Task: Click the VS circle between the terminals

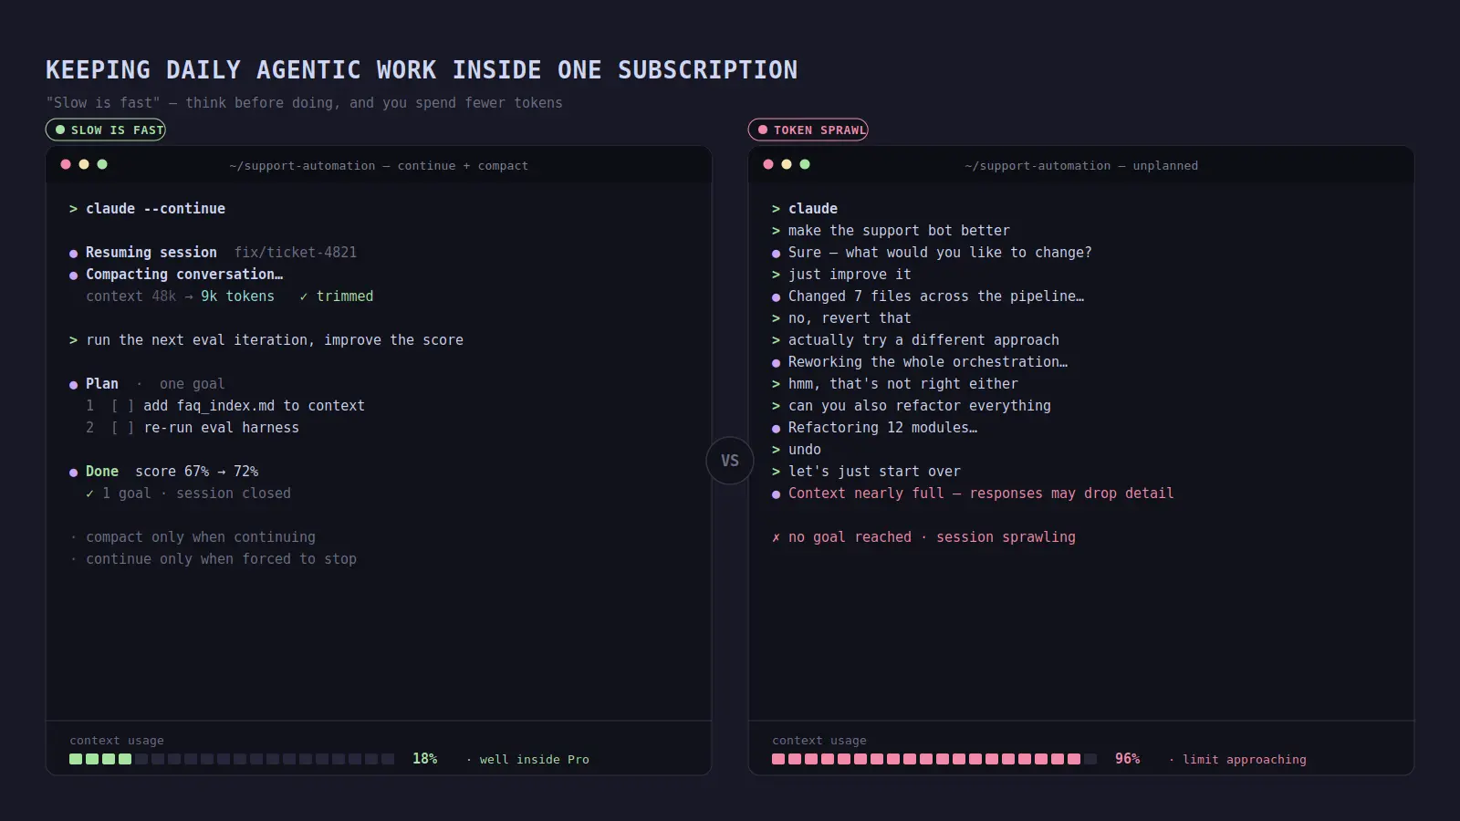Action: pyautogui.click(x=730, y=461)
